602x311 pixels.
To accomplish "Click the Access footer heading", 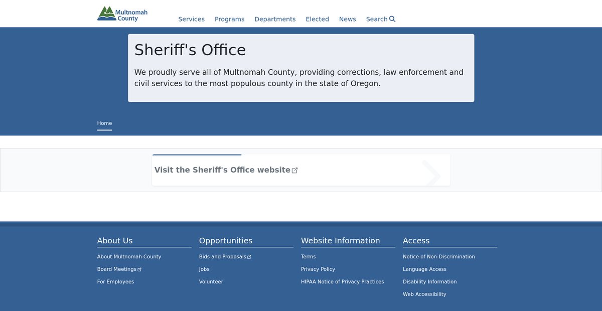I will coord(416,241).
